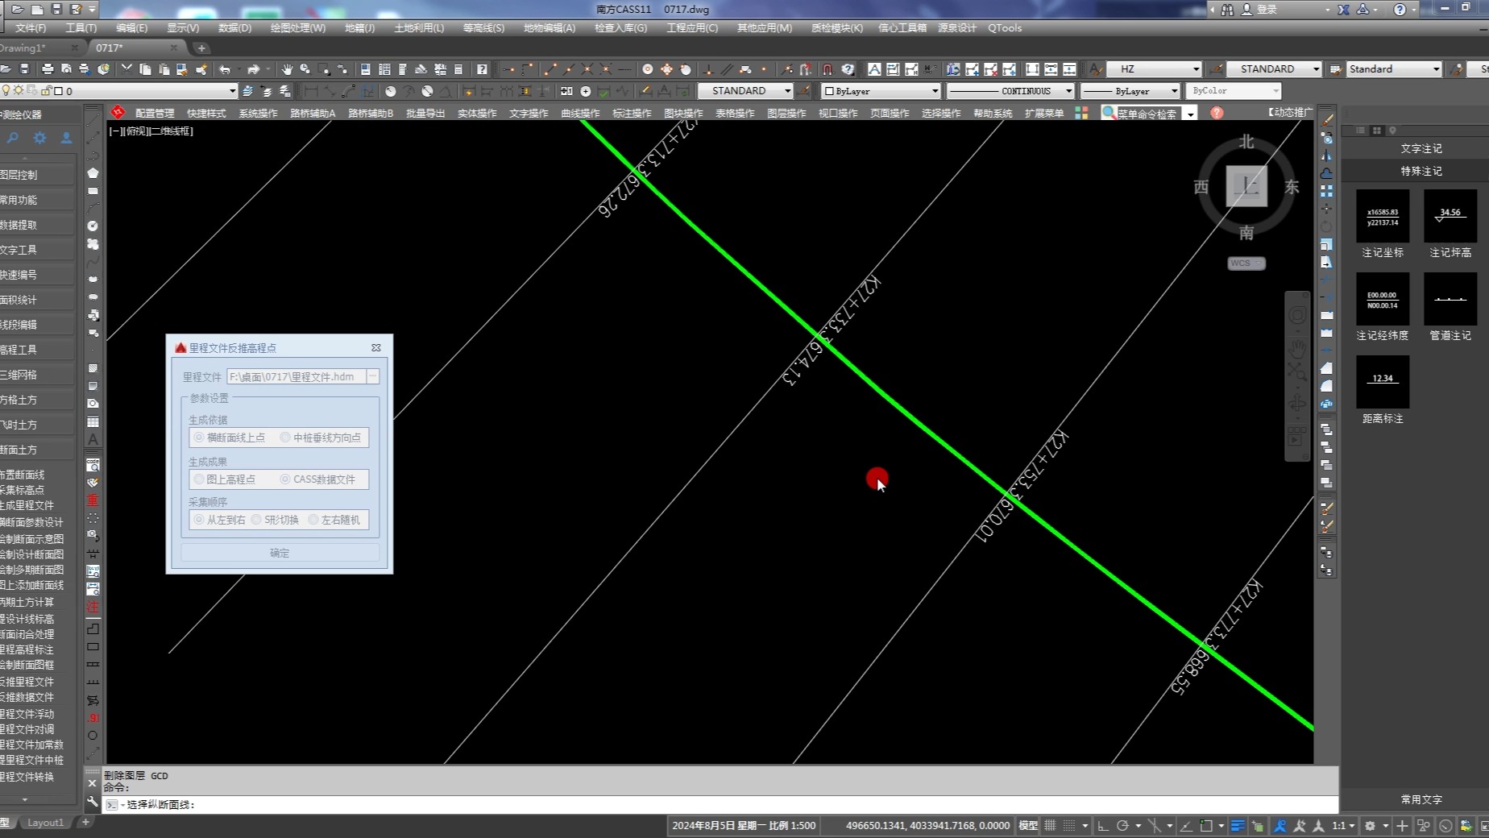
Task: Select 左右随机 collection order radio
Action: pyautogui.click(x=313, y=520)
